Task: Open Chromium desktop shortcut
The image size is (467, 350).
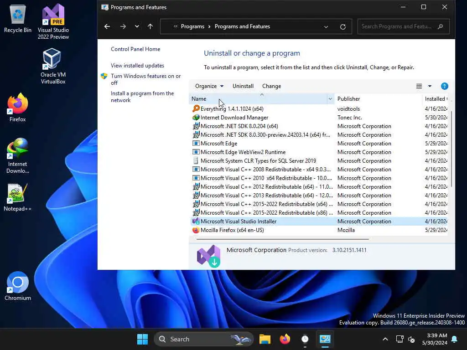Action: click(18, 286)
